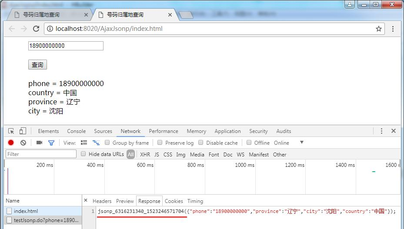Enable Group by frame
Image resolution: width=404 pixels, height=229 pixels.
coord(107,143)
